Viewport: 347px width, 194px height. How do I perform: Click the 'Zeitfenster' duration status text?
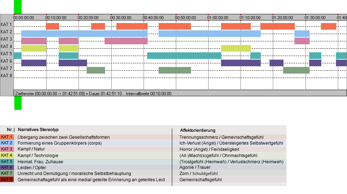point(68,94)
